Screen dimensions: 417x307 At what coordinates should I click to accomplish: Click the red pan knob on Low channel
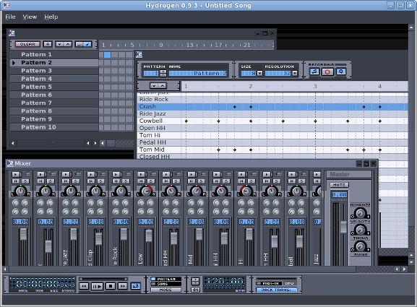coord(146,191)
